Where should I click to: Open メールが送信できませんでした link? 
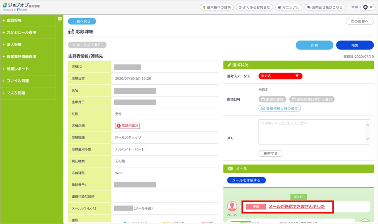click(x=296, y=207)
